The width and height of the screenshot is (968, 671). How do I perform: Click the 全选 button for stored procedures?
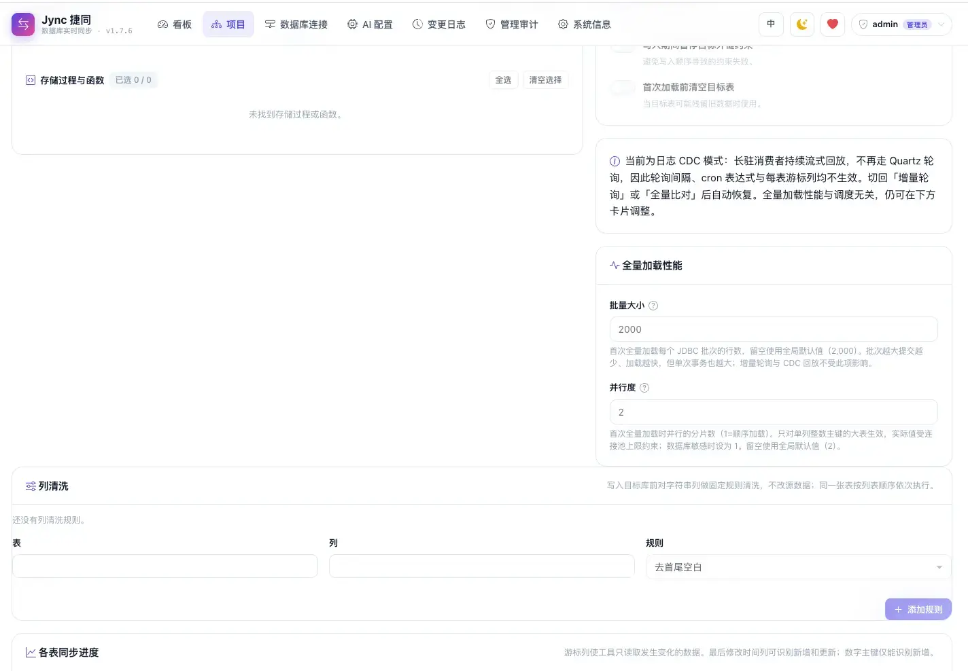tap(503, 80)
